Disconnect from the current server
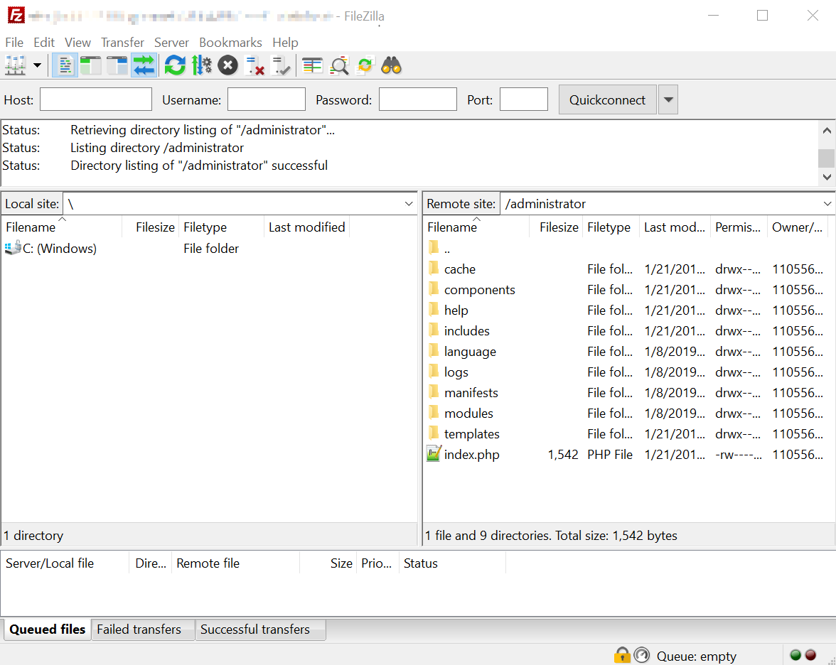 tap(254, 65)
